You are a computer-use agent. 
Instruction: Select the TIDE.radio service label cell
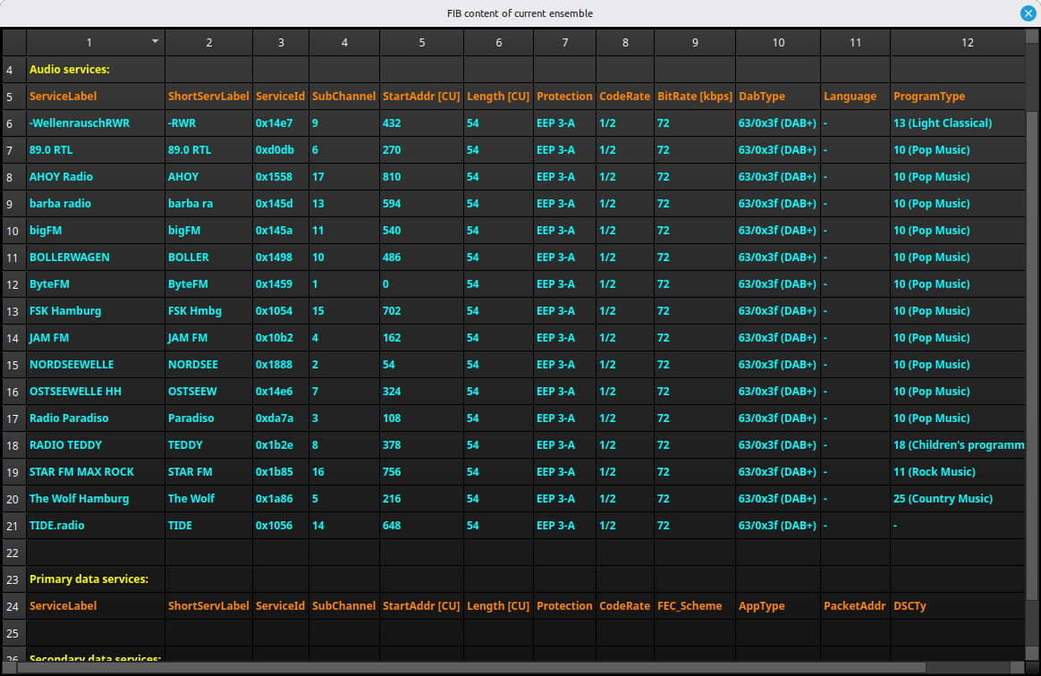coord(95,526)
